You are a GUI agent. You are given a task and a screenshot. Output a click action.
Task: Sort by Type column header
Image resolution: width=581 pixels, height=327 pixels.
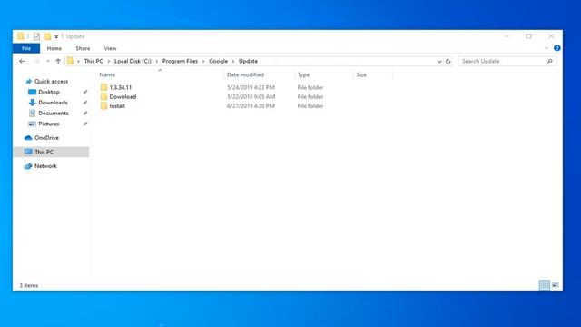coord(303,74)
